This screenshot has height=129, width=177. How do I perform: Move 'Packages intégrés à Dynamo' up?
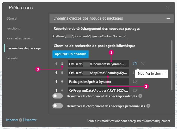click(x=56, y=81)
